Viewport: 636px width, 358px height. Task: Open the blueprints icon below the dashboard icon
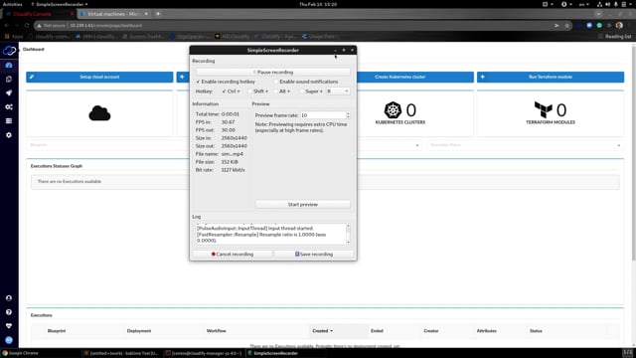(9, 80)
